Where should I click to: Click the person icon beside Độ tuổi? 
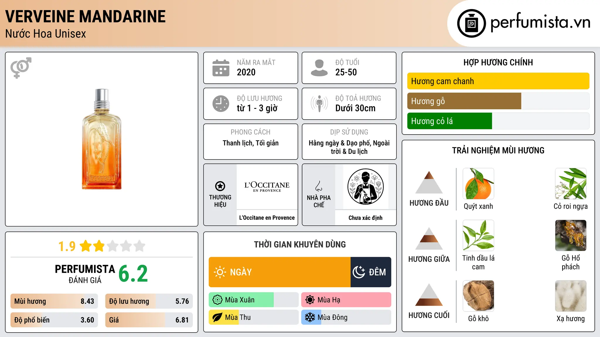319,68
